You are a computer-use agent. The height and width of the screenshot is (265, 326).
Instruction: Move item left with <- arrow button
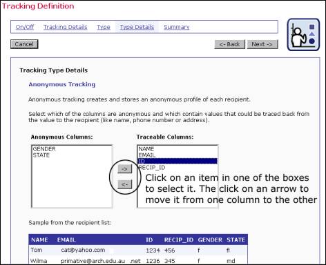pyautogui.click(x=124, y=184)
